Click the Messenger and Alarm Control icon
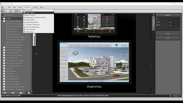 (x=24, y=17)
